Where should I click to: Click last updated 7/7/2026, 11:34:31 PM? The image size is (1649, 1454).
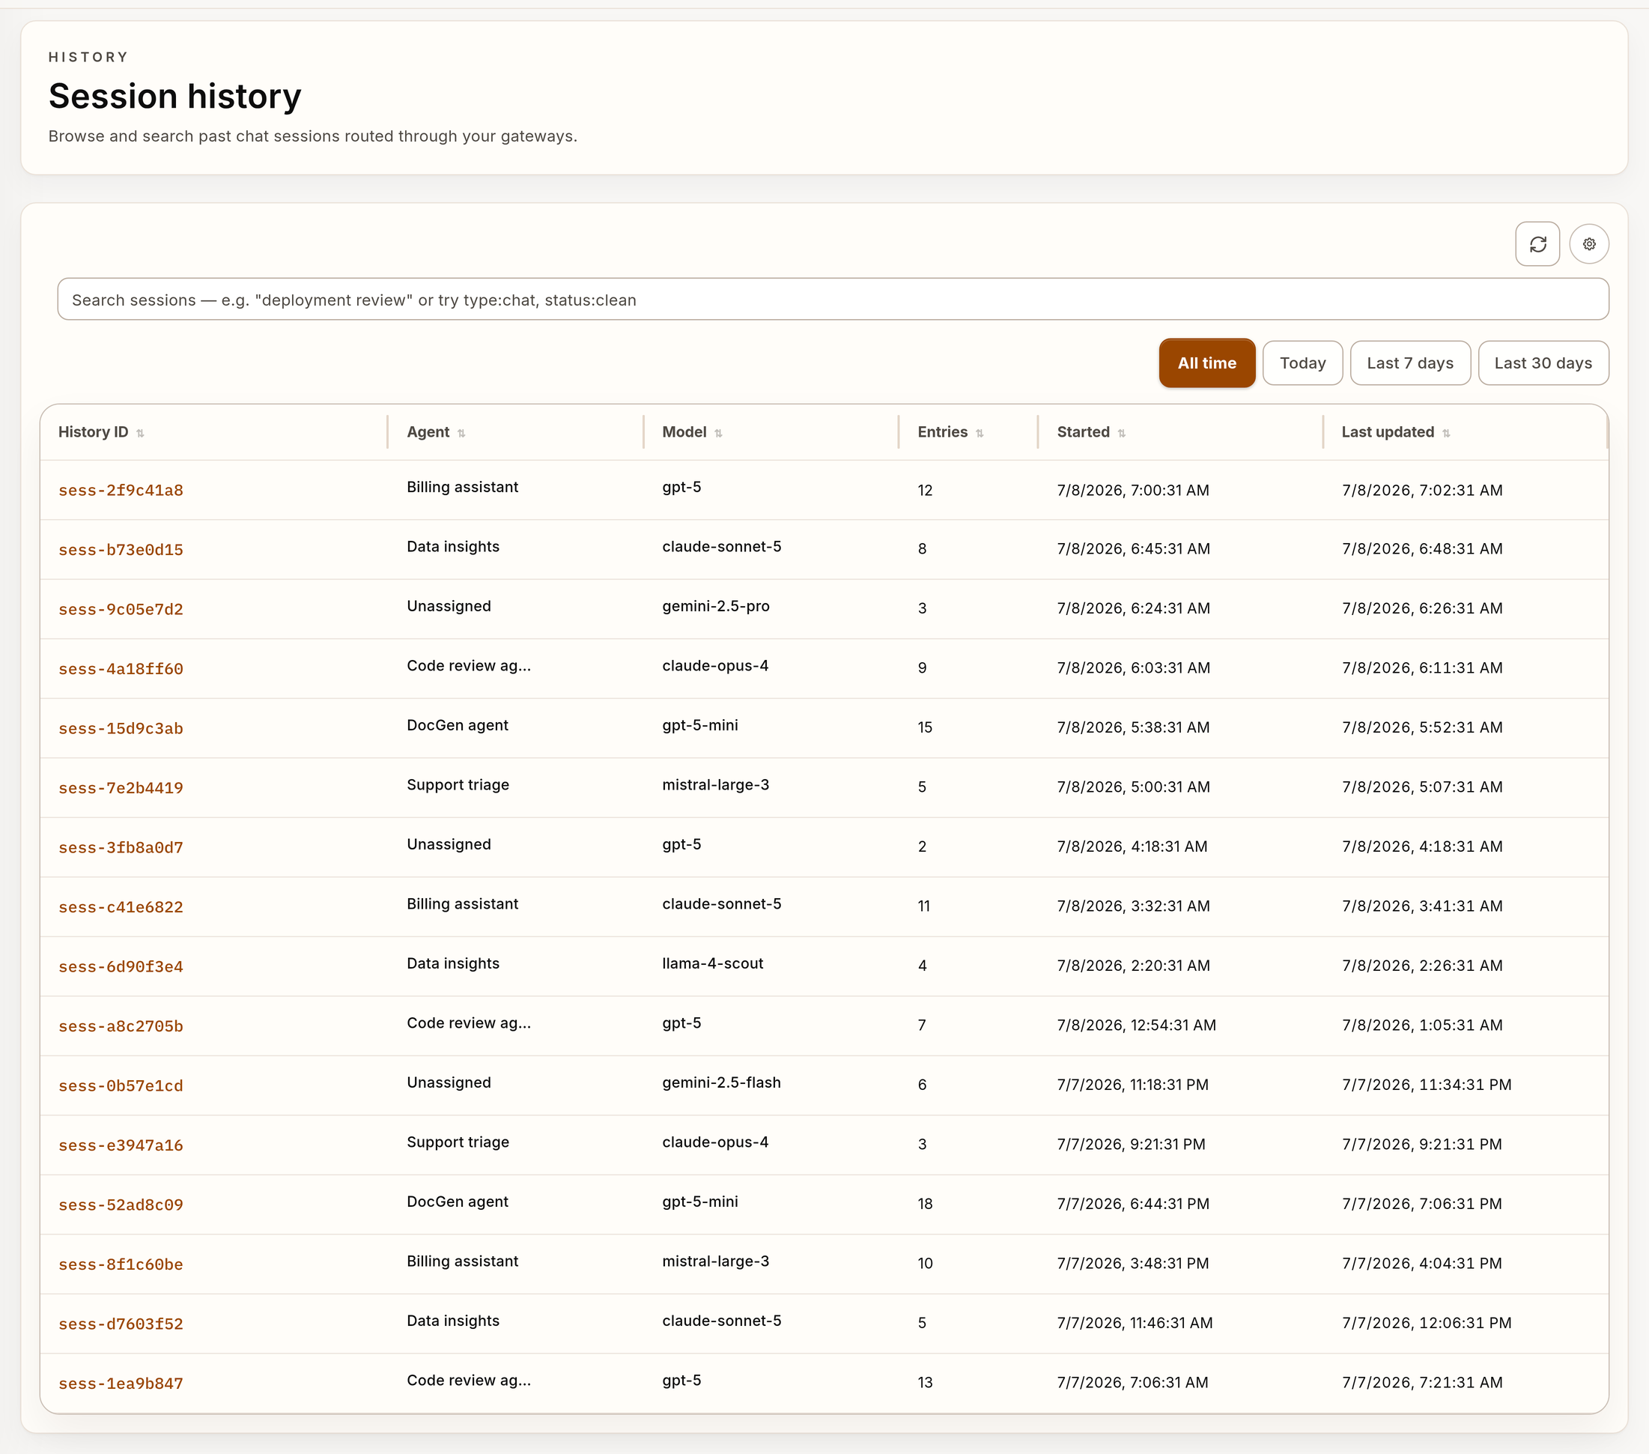coord(1427,1085)
